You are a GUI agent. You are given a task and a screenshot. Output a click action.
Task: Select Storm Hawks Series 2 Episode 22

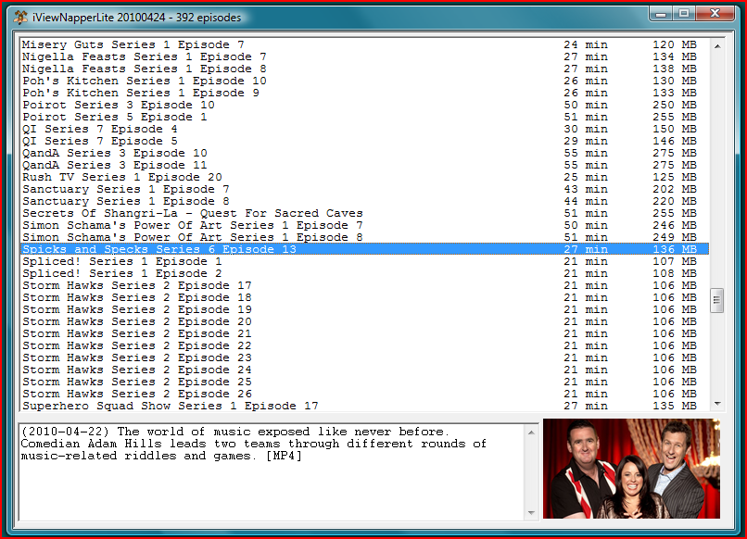click(365, 345)
